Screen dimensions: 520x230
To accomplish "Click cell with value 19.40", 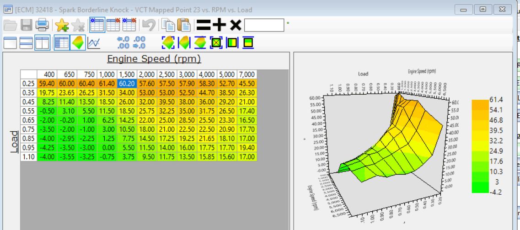I will [247, 149].
